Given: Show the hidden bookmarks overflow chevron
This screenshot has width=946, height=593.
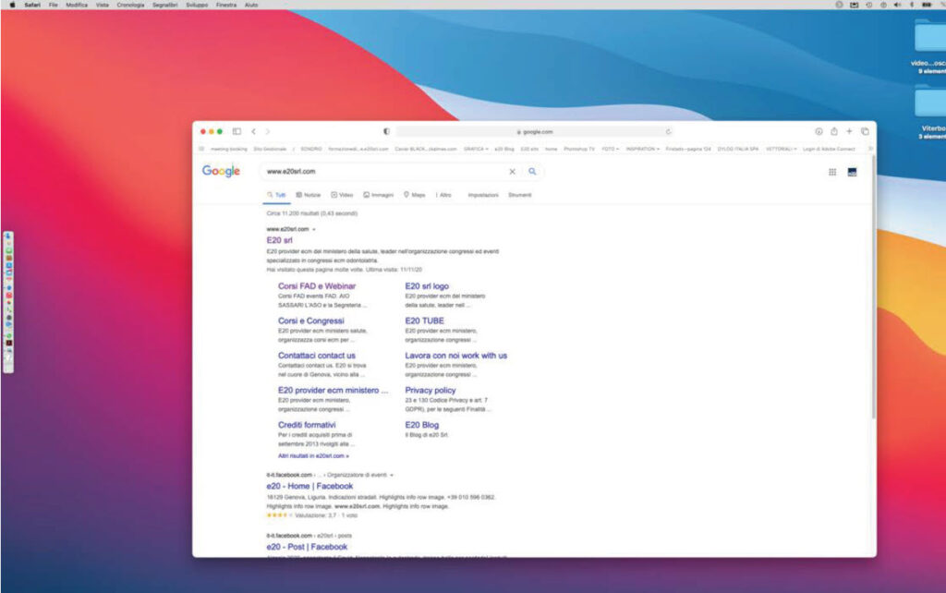Looking at the screenshot, I should [870, 149].
